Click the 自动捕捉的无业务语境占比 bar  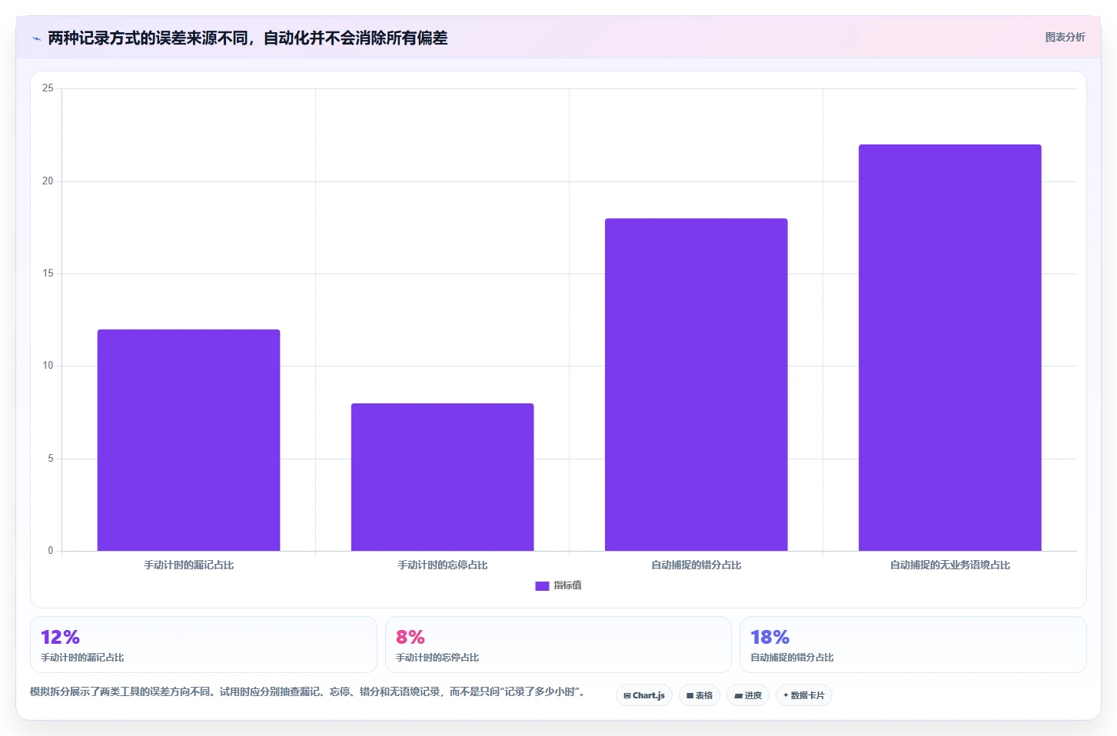[x=949, y=347]
